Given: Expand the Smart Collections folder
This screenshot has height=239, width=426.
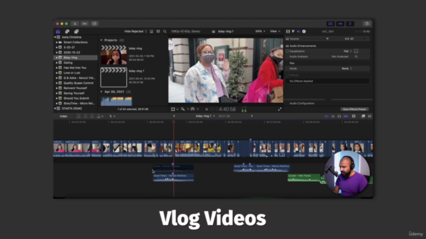Looking at the screenshot, I should pos(57,42).
